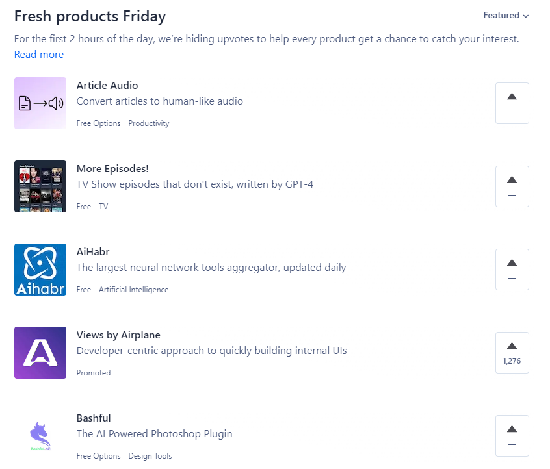Upvote the Bashful Photoshop plugin

pos(512,436)
